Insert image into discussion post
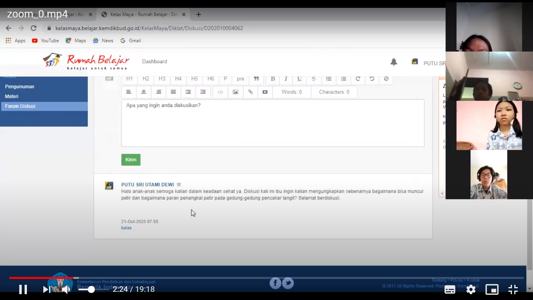Image resolution: width=533 pixels, height=300 pixels. tap(236, 92)
